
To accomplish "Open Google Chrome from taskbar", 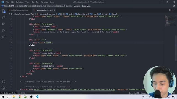I will (x=20, y=97).
